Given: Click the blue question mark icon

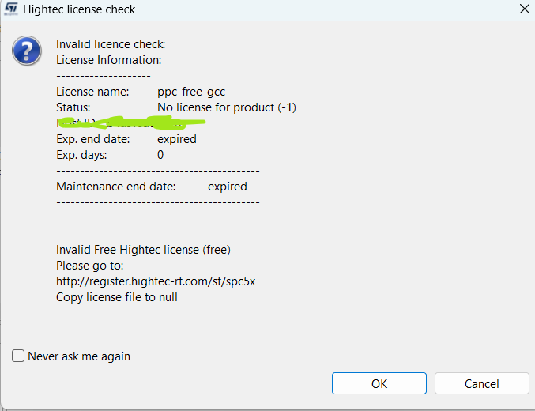Looking at the screenshot, I should coord(26,51).
